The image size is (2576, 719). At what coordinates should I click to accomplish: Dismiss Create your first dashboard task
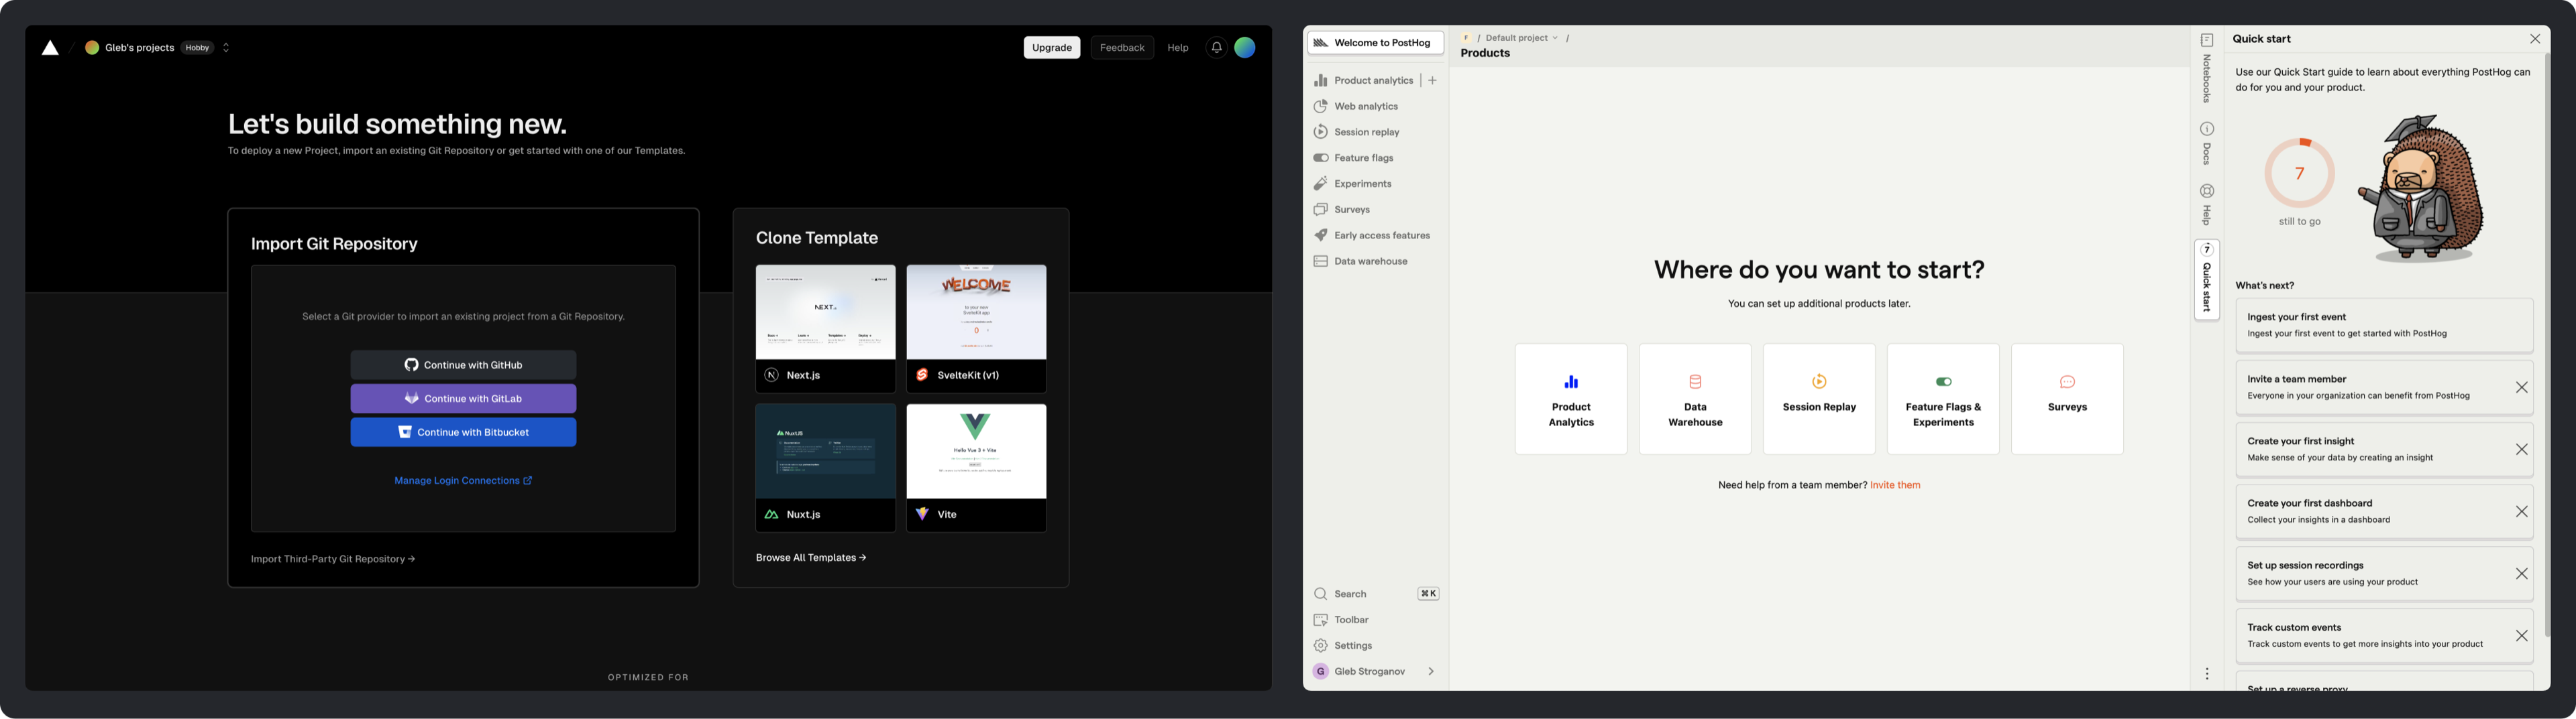[2522, 511]
